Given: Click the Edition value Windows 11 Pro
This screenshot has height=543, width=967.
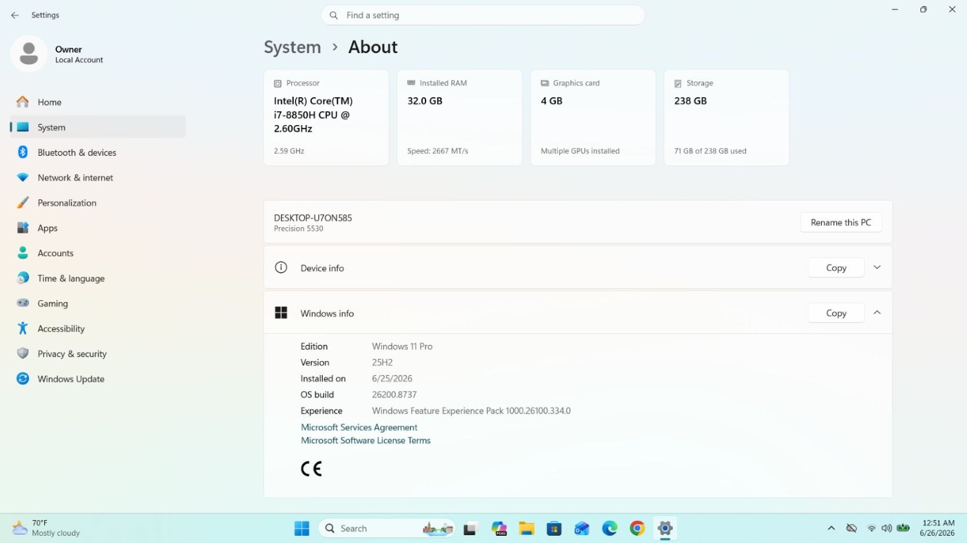Looking at the screenshot, I should click(402, 346).
